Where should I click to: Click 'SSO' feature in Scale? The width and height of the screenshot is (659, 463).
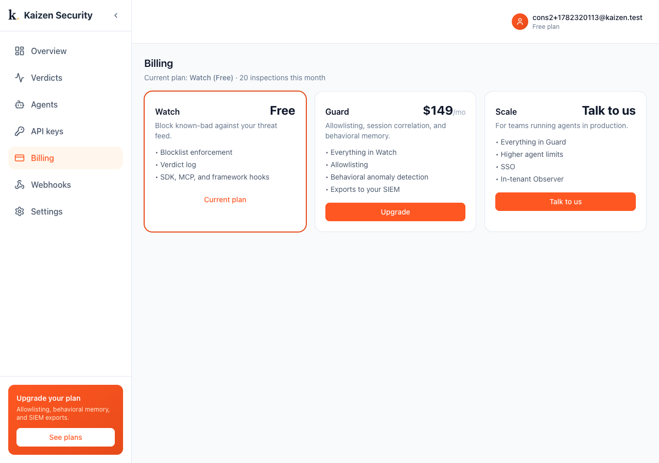(x=508, y=167)
